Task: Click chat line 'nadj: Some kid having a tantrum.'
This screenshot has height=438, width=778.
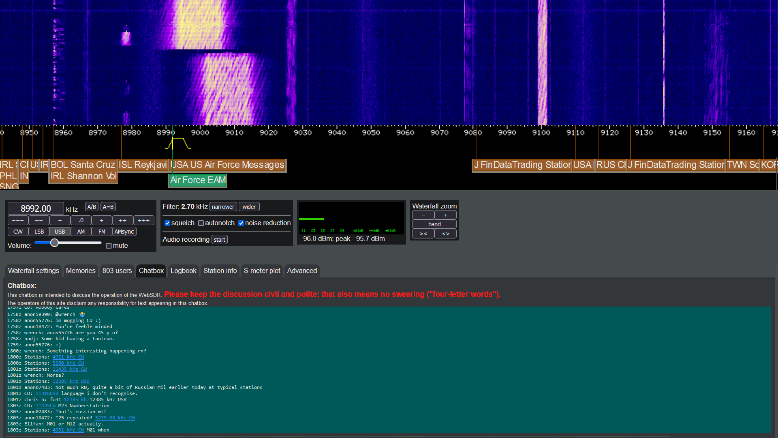Action: (x=61, y=339)
